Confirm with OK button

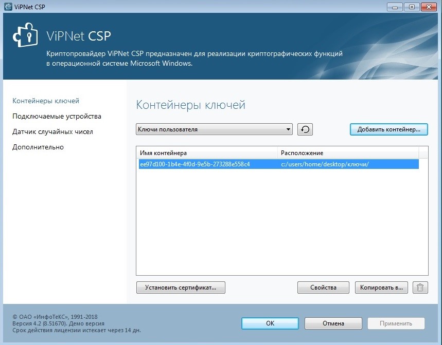(x=270, y=323)
